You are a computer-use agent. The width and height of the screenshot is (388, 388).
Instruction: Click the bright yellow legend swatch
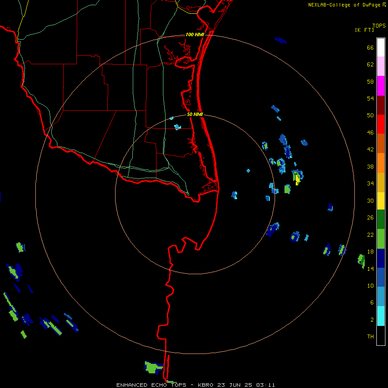pos(381,200)
